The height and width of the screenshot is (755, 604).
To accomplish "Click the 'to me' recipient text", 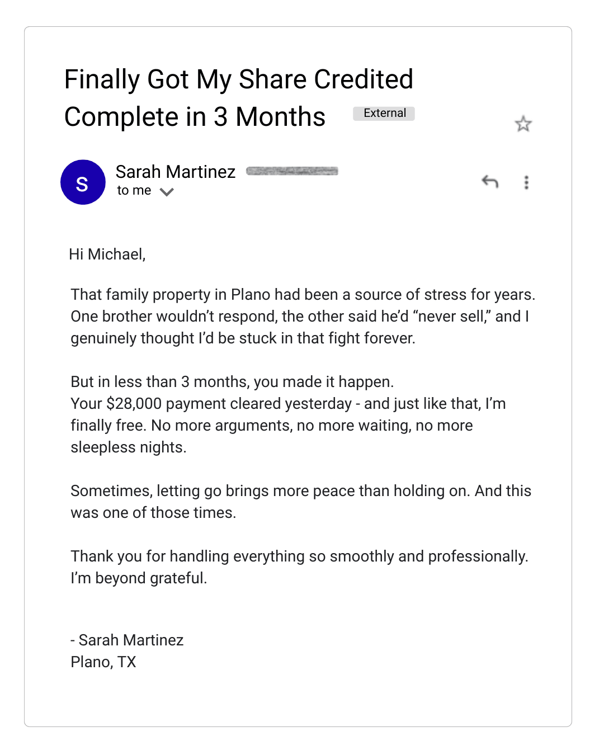I will coord(134,191).
